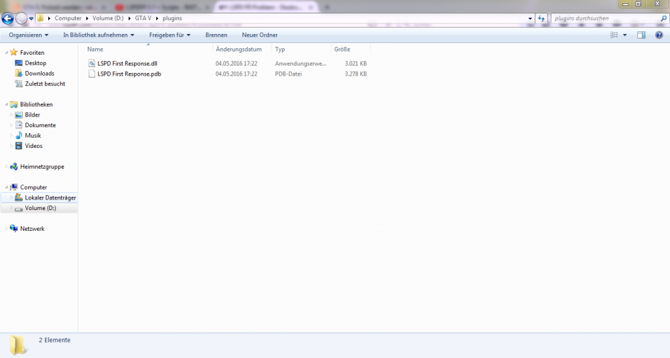Click the Bilder library icon
The height and width of the screenshot is (358, 670).
pos(19,115)
